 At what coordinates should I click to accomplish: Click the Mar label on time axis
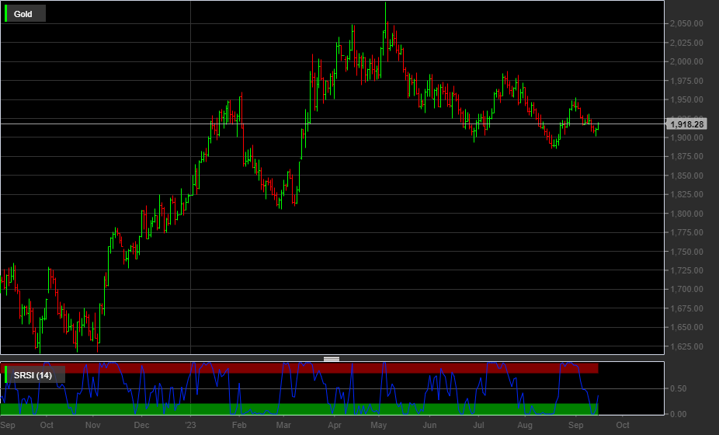(283, 425)
